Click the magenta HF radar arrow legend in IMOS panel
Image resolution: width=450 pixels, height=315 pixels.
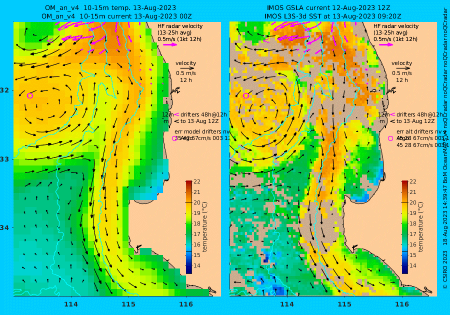point(386,45)
